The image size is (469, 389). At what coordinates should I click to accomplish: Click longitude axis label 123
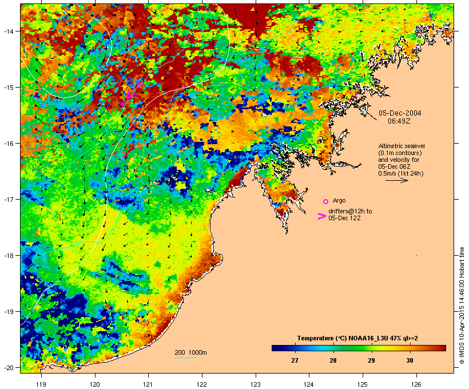(256, 384)
